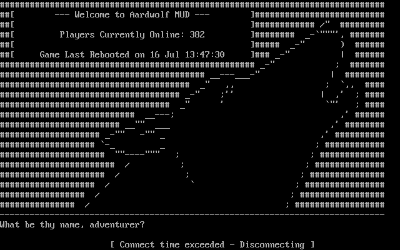Select the word Aardwolf in the banner
The image size is (400, 250).
149,14
